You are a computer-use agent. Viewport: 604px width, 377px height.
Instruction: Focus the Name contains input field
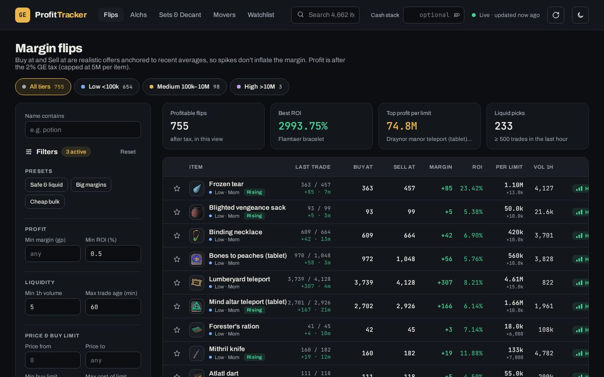83,130
